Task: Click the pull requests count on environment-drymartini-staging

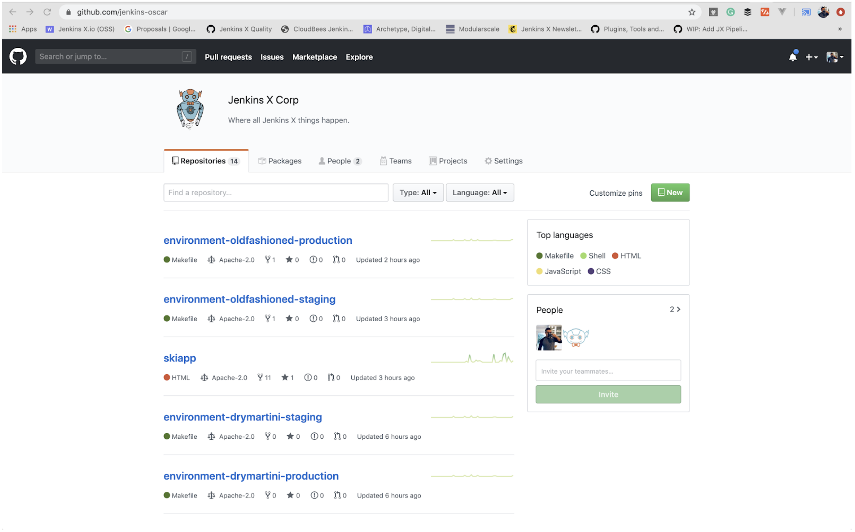Action: pos(340,436)
